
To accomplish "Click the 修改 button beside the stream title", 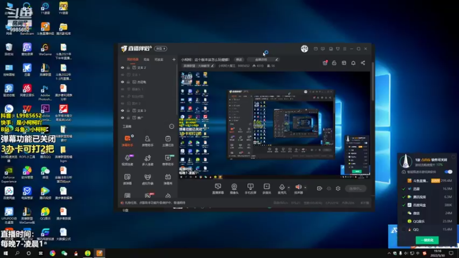I will [239, 60].
